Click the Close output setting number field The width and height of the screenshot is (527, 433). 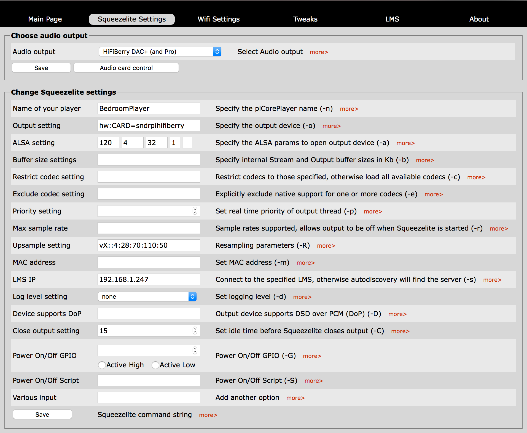tap(149, 331)
